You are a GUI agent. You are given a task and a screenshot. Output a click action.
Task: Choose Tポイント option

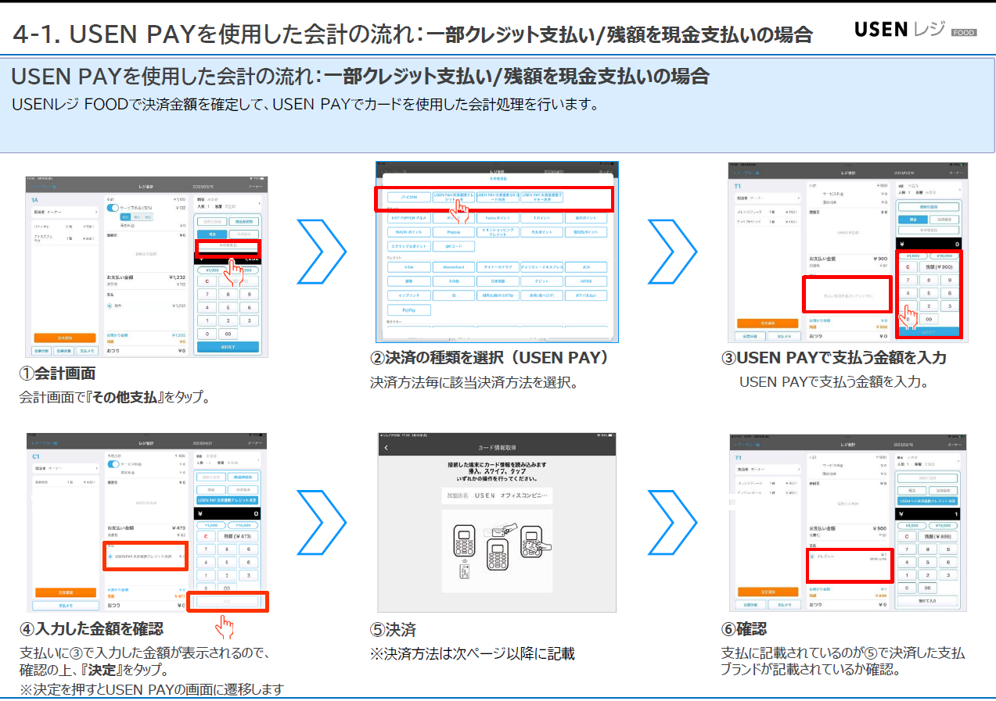pyautogui.click(x=541, y=218)
